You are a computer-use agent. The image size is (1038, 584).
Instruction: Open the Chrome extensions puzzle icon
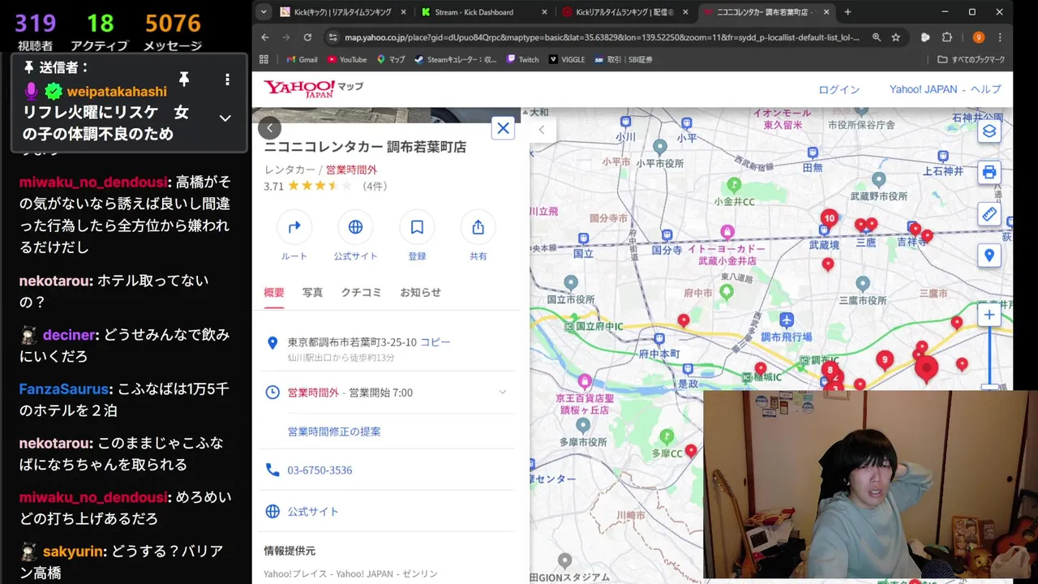(x=946, y=37)
